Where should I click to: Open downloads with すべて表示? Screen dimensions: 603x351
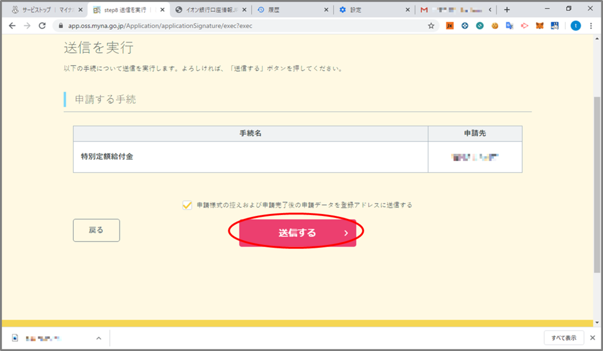(563, 338)
